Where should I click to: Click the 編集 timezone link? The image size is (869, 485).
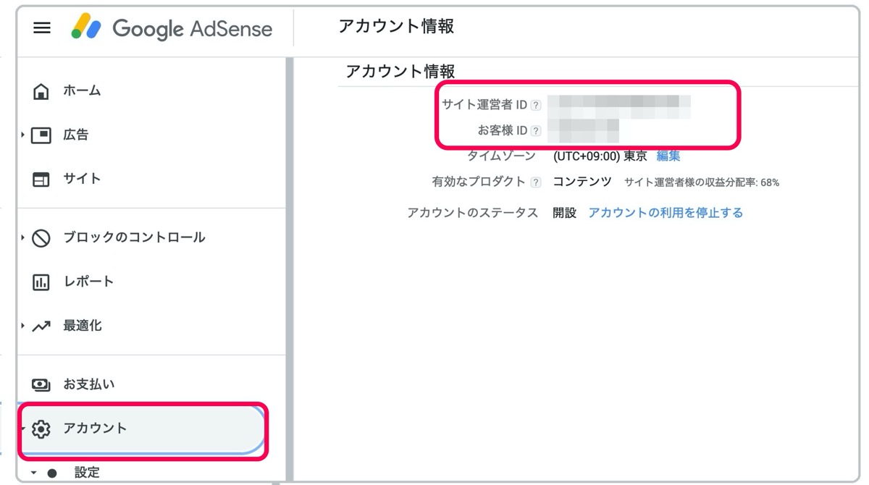click(668, 156)
